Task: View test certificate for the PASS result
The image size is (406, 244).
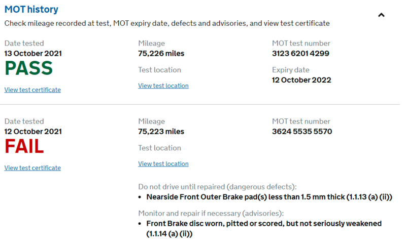Action: click(32, 90)
